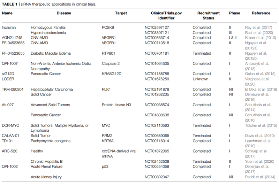The image size is (279, 185).
Task: Open the El Dika et al. (2019) reference
Action: tap(260, 90)
